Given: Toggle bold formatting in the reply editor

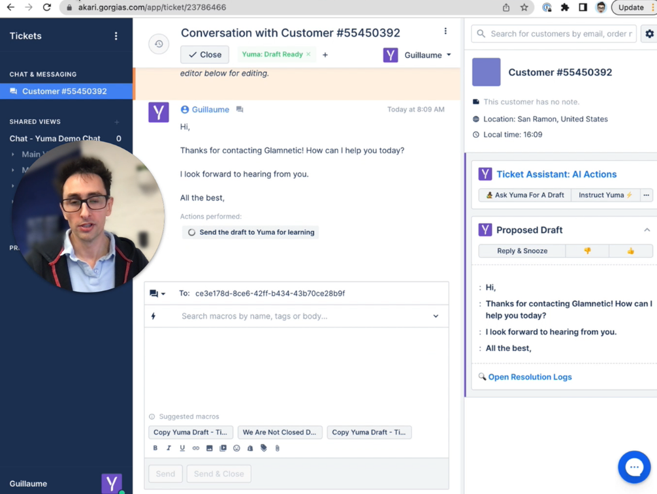Looking at the screenshot, I should (x=155, y=448).
